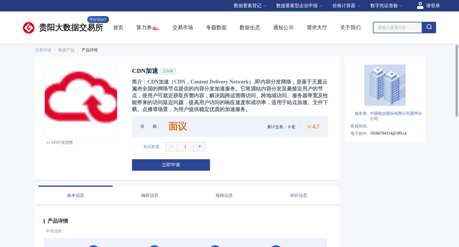The width and height of the screenshot is (459, 247).
Task: Click the 产品详情 breadcrumb text
Action: click(x=90, y=50)
